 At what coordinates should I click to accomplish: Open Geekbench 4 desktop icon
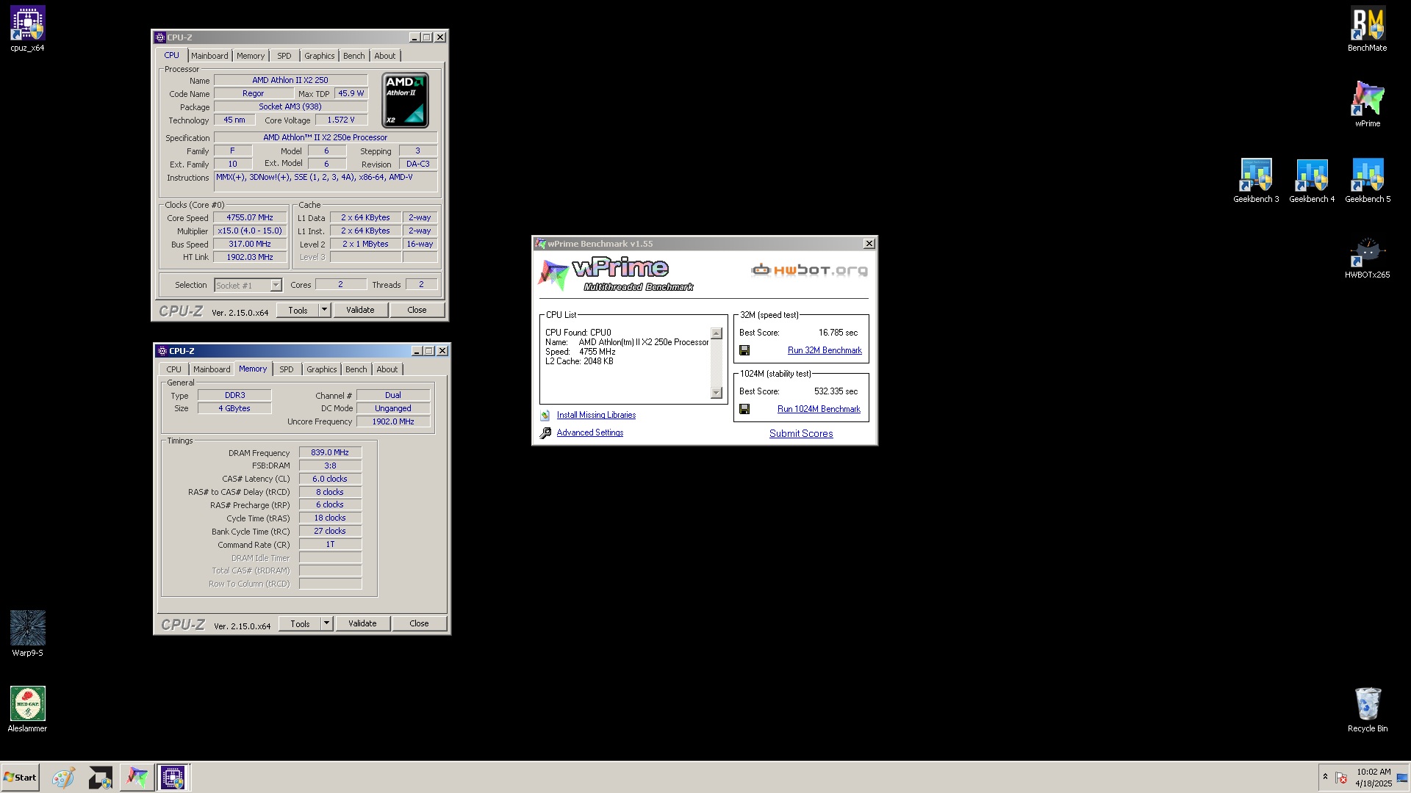coord(1312,181)
